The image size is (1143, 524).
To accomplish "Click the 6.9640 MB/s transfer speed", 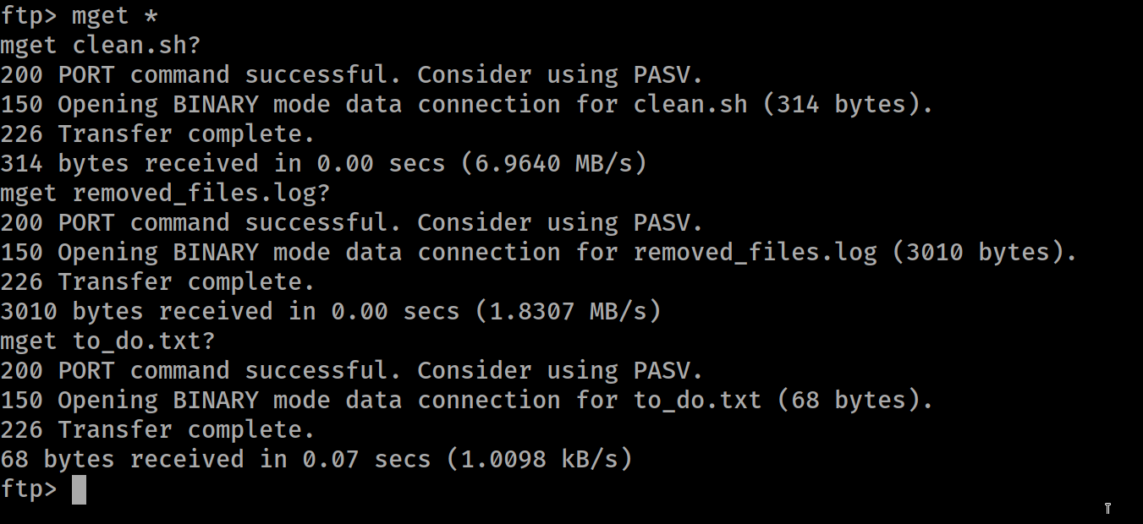I will [x=554, y=163].
